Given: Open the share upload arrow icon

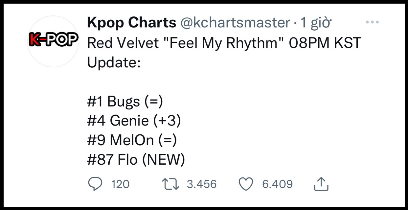Looking at the screenshot, I should (x=321, y=184).
